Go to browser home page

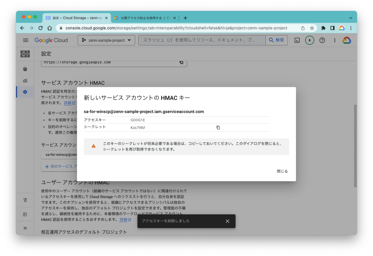point(49,28)
